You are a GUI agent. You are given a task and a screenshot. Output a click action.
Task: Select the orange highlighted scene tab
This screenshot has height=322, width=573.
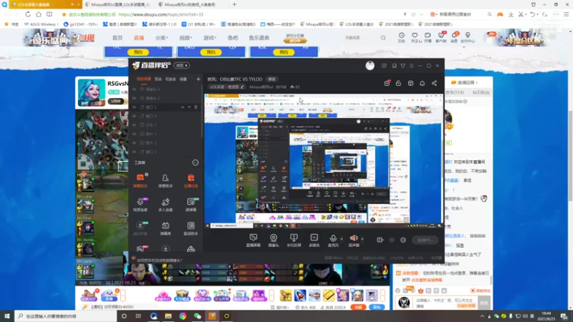(144, 79)
